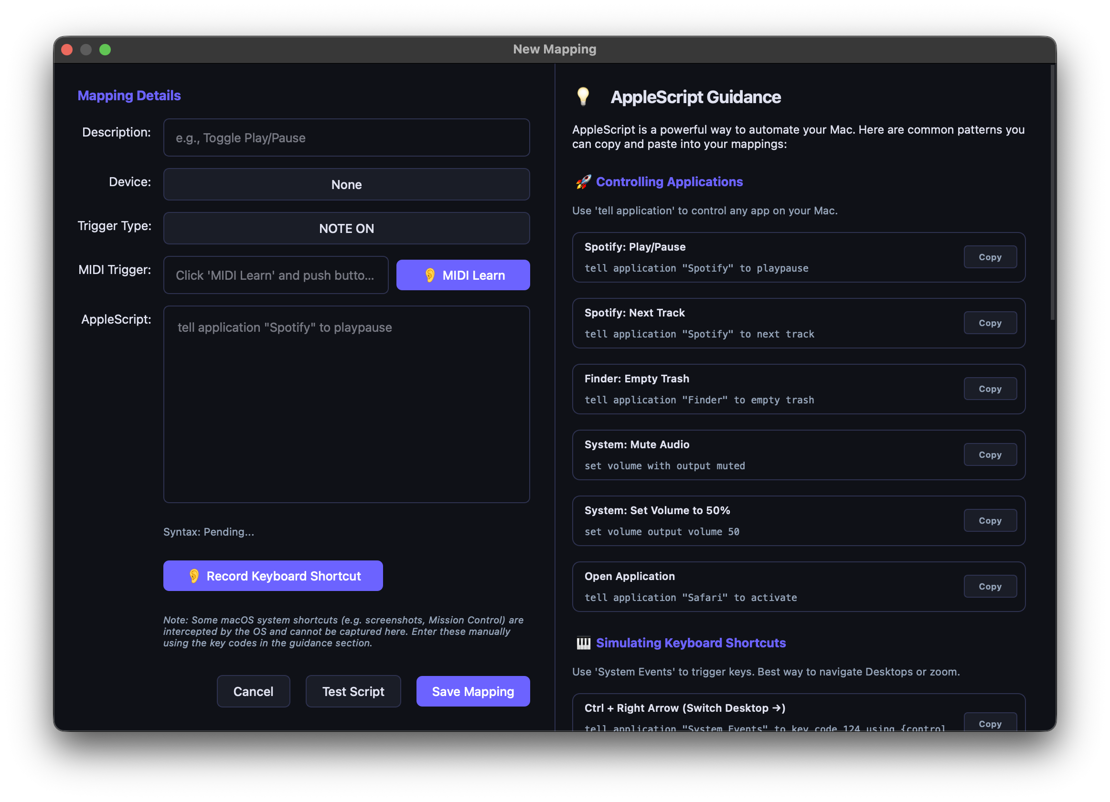Record a keyboard shortcut

(273, 576)
